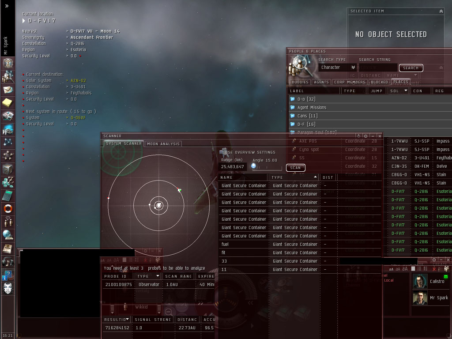452x339 pixels.
Task: Open the yellow Notepad icon
Action: click(8, 102)
